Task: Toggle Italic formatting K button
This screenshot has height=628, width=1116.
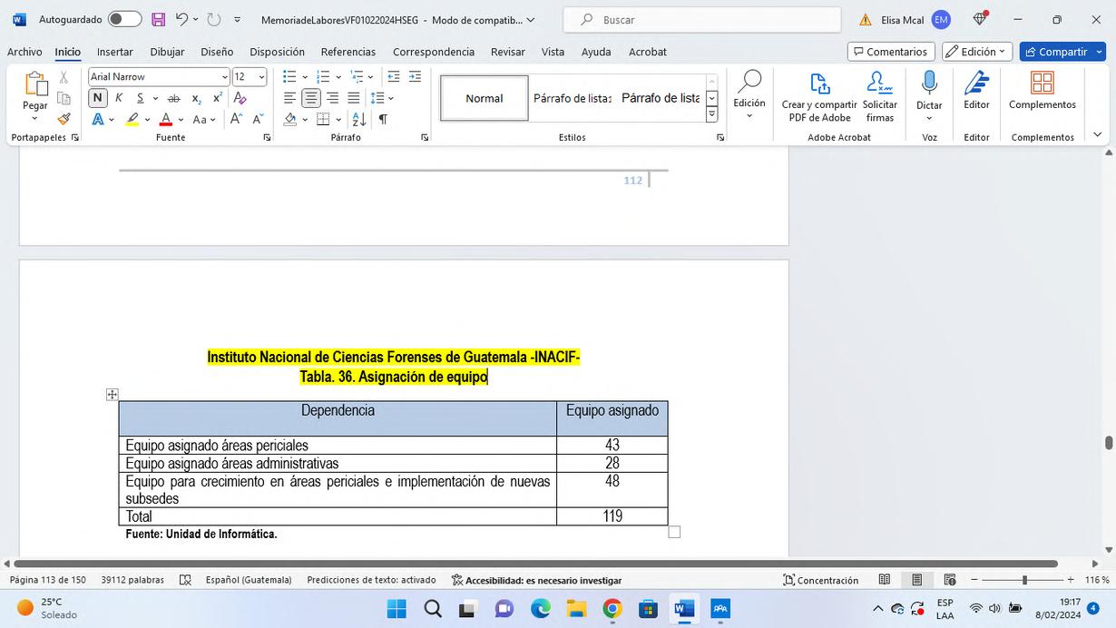Action: click(118, 98)
